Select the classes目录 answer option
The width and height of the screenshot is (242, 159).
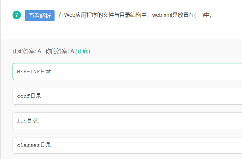coord(127,145)
